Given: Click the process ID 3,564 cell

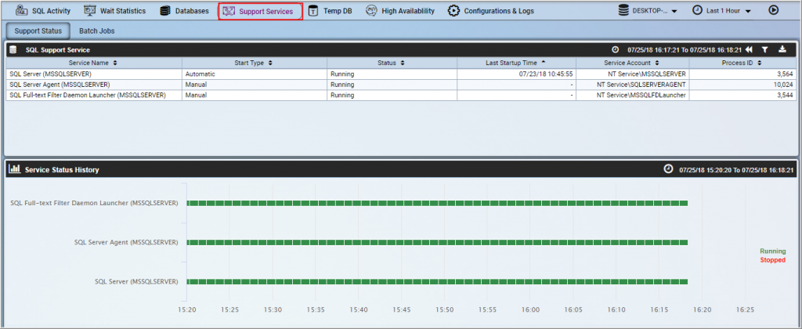Looking at the screenshot, I should click(742, 74).
